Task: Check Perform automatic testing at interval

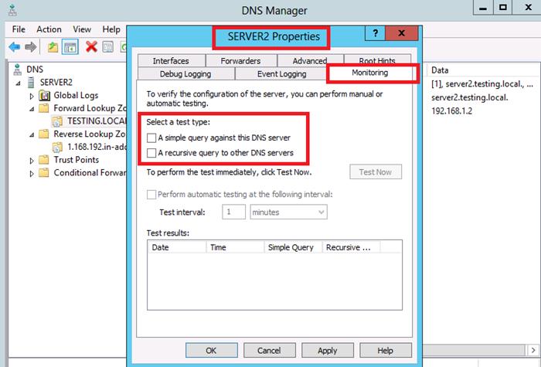Action: click(151, 195)
